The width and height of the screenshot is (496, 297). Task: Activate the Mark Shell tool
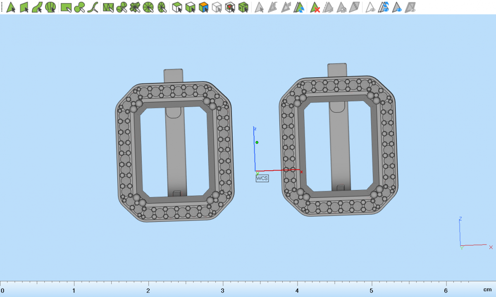click(50, 7)
